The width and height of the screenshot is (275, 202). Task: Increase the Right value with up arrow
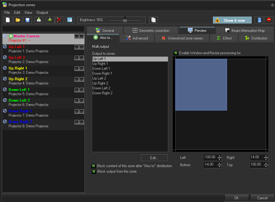(x=266, y=156)
